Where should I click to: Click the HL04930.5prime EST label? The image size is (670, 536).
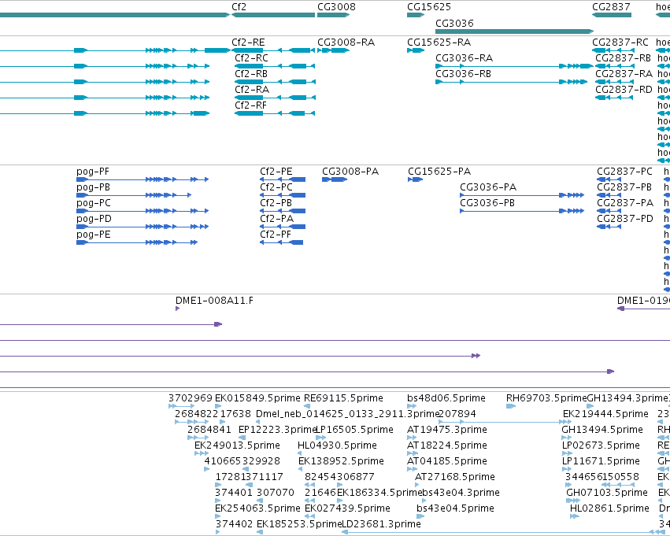pyautogui.click(x=337, y=445)
